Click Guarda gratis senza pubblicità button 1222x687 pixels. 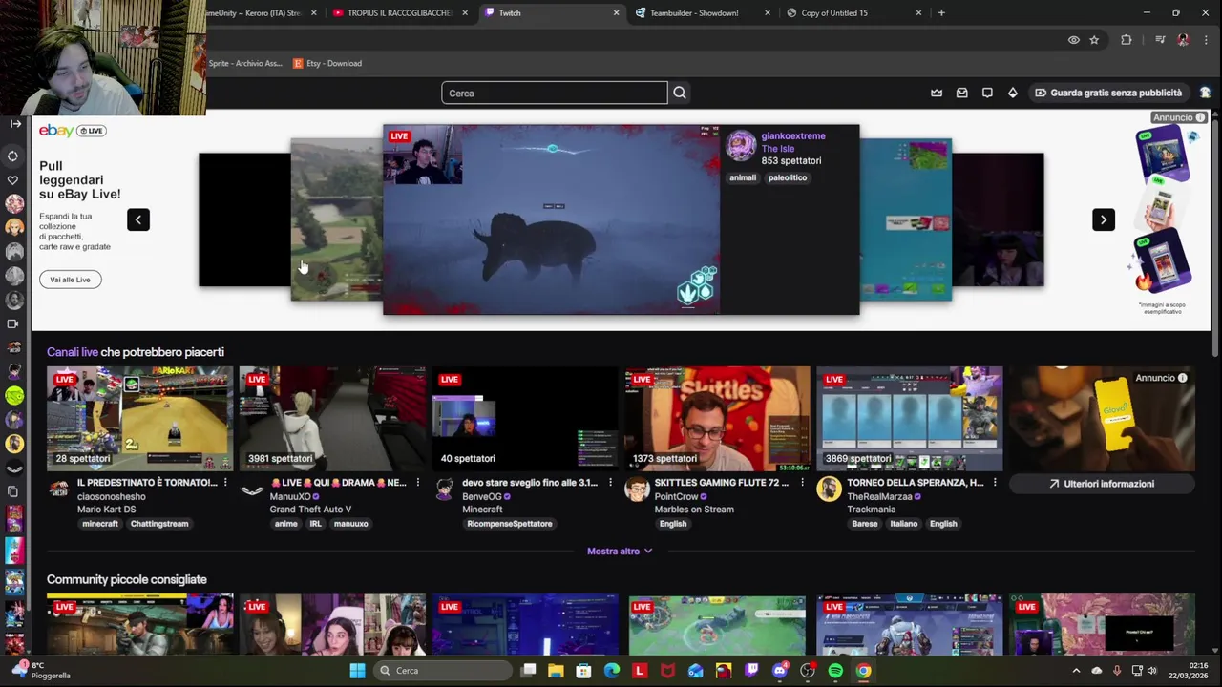tap(1107, 93)
